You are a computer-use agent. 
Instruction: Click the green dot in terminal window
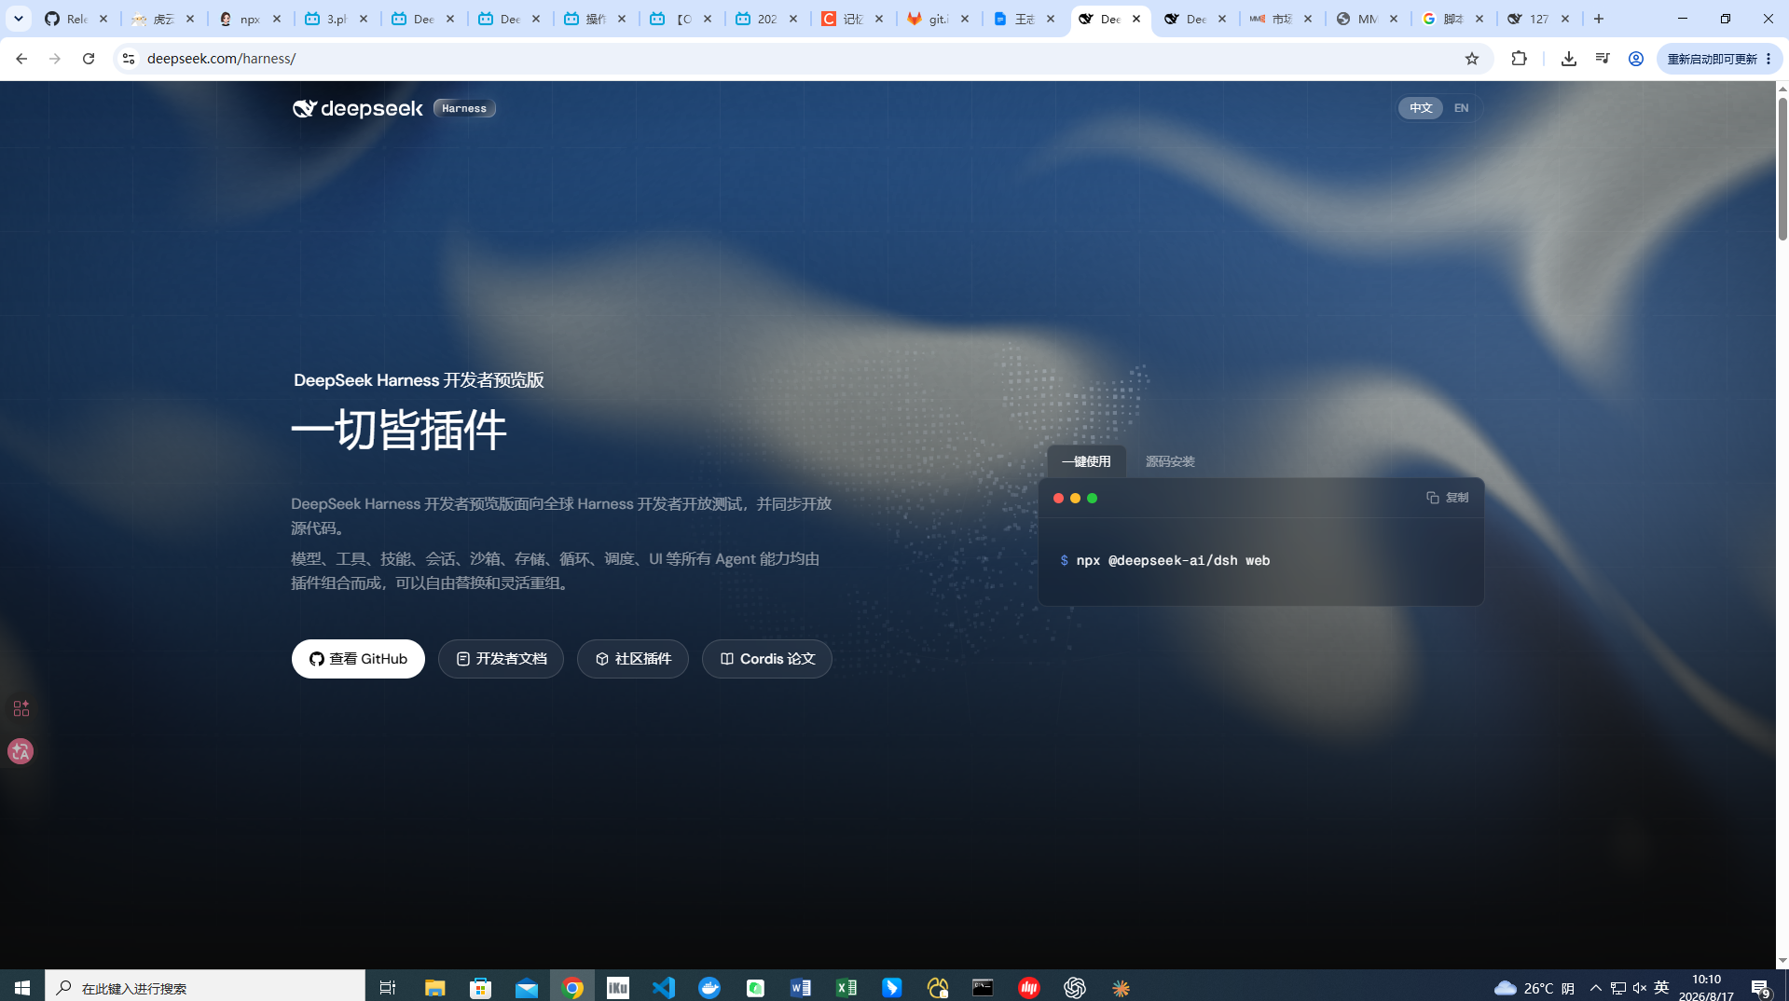(1092, 499)
